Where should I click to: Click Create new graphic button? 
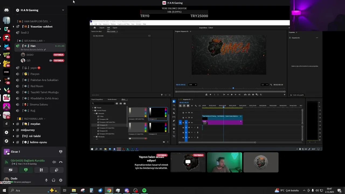(x=297, y=95)
